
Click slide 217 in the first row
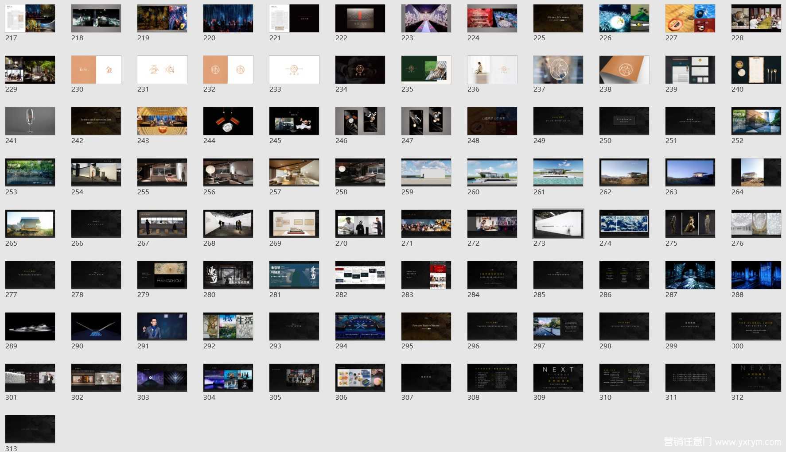30,18
